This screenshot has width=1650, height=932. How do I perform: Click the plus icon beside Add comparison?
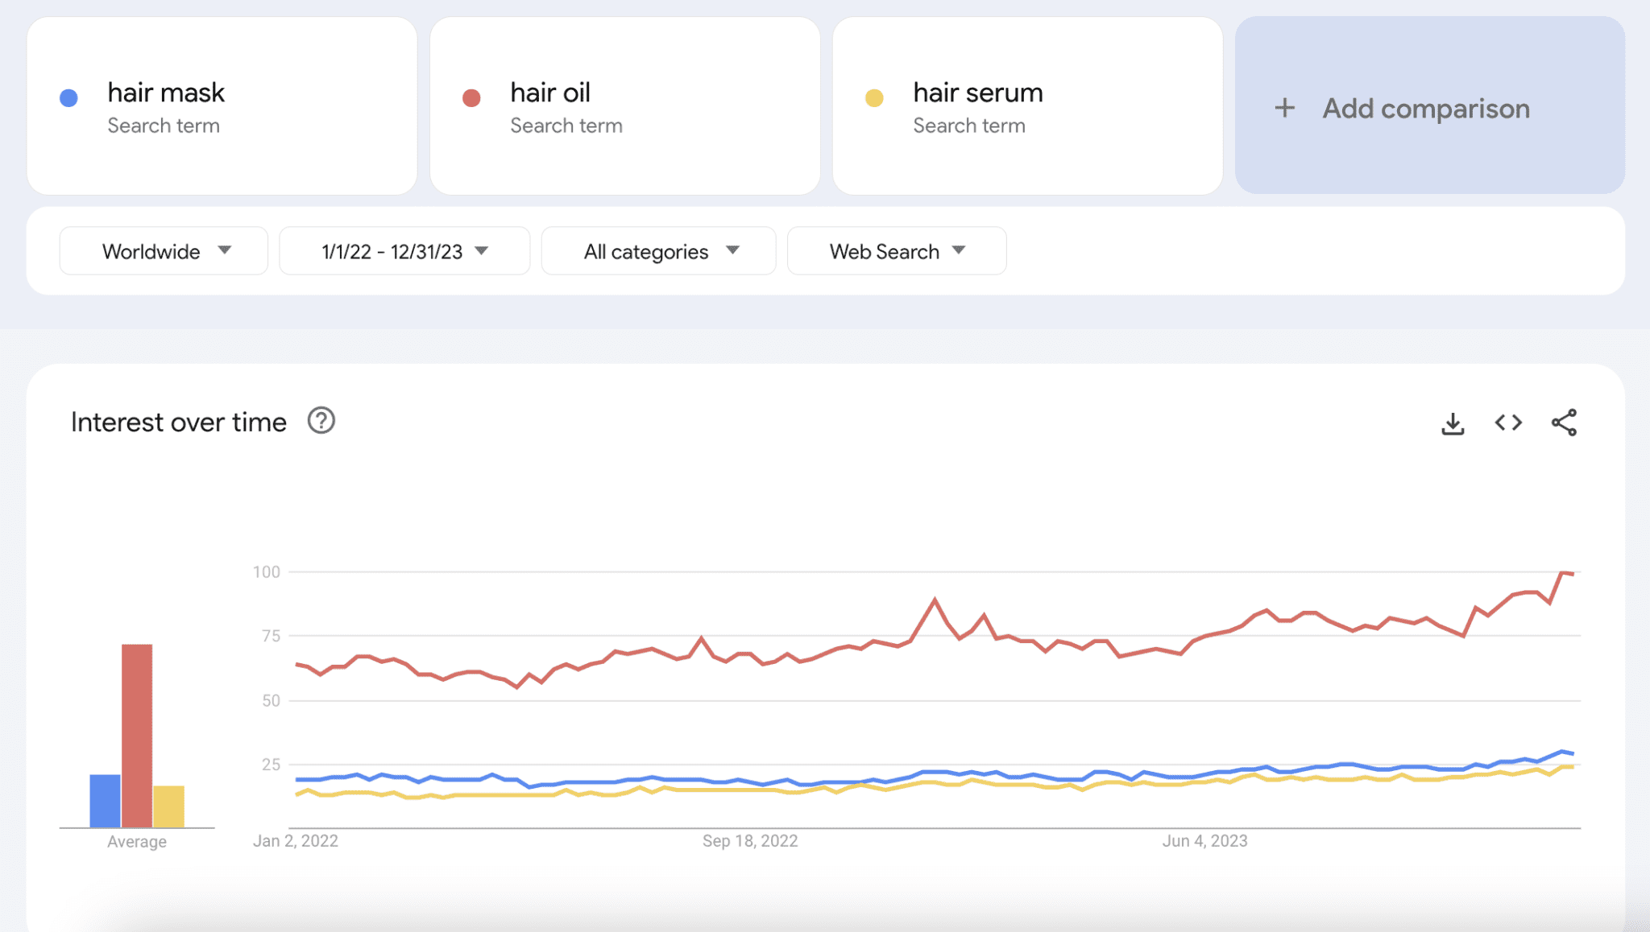point(1285,108)
